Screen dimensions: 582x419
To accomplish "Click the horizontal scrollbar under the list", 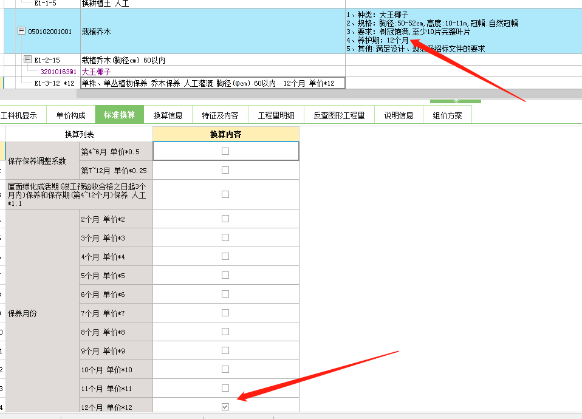I will click(x=329, y=94).
